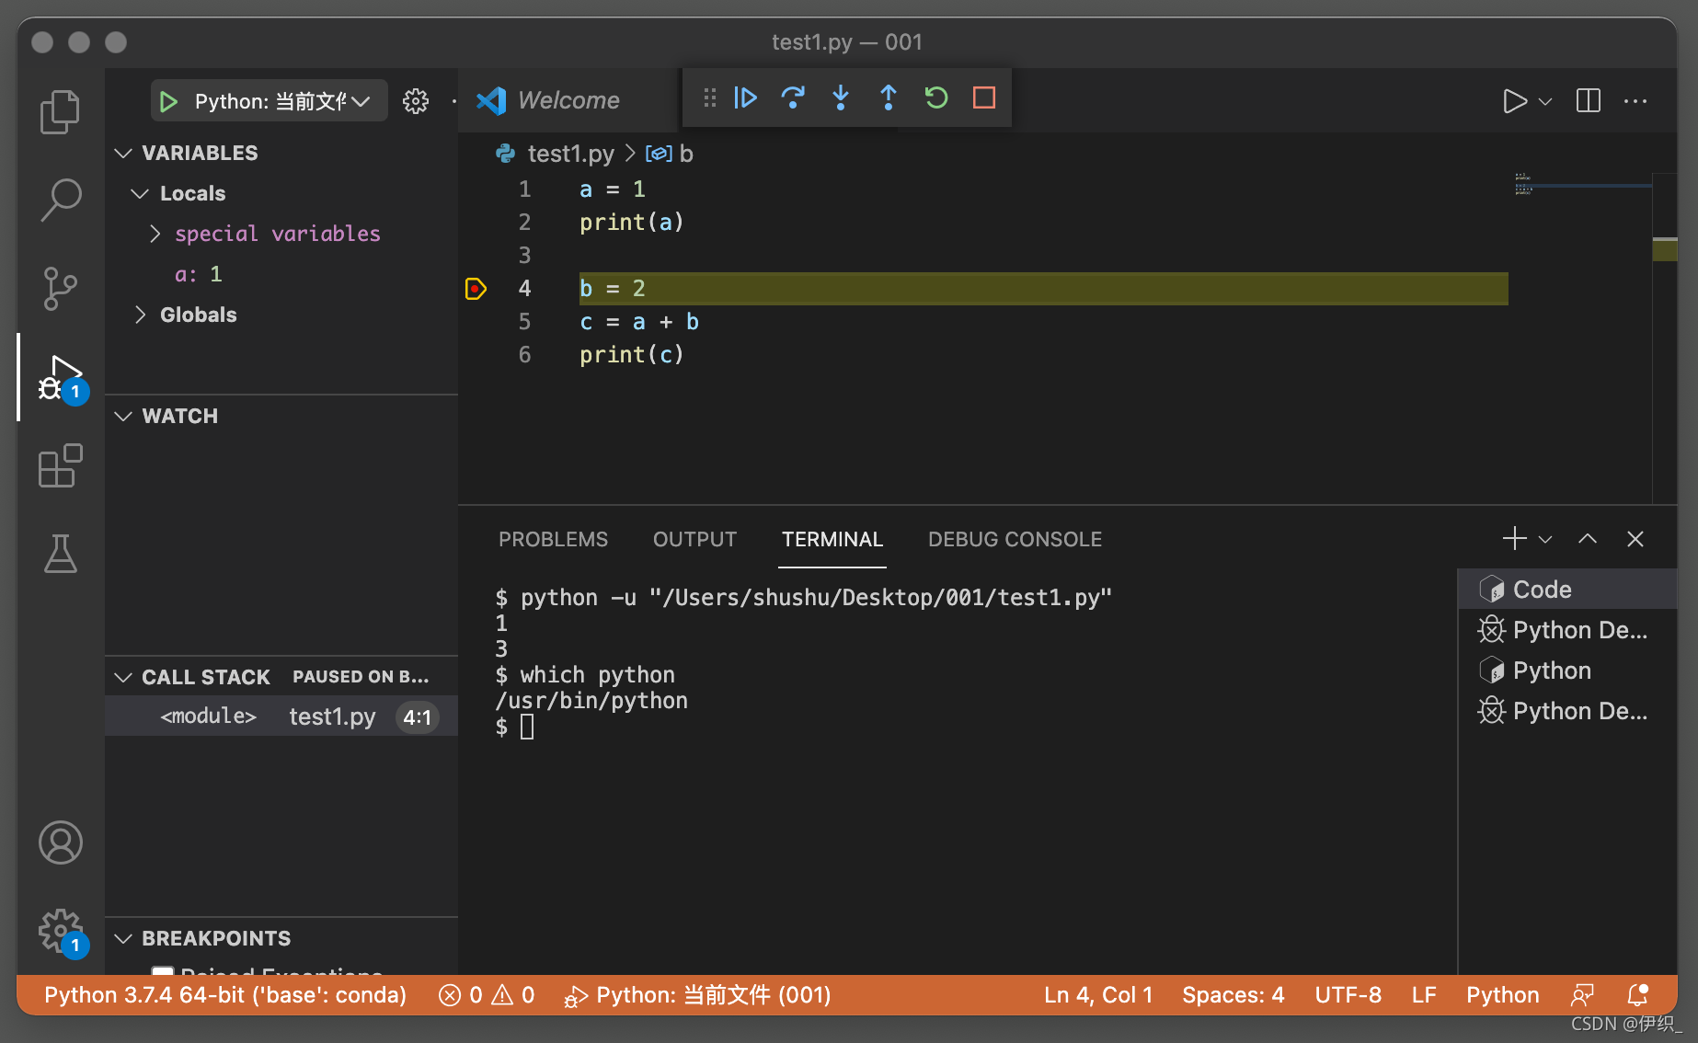Select variable a: 1 in Locals
1698x1043 pixels.
198,274
